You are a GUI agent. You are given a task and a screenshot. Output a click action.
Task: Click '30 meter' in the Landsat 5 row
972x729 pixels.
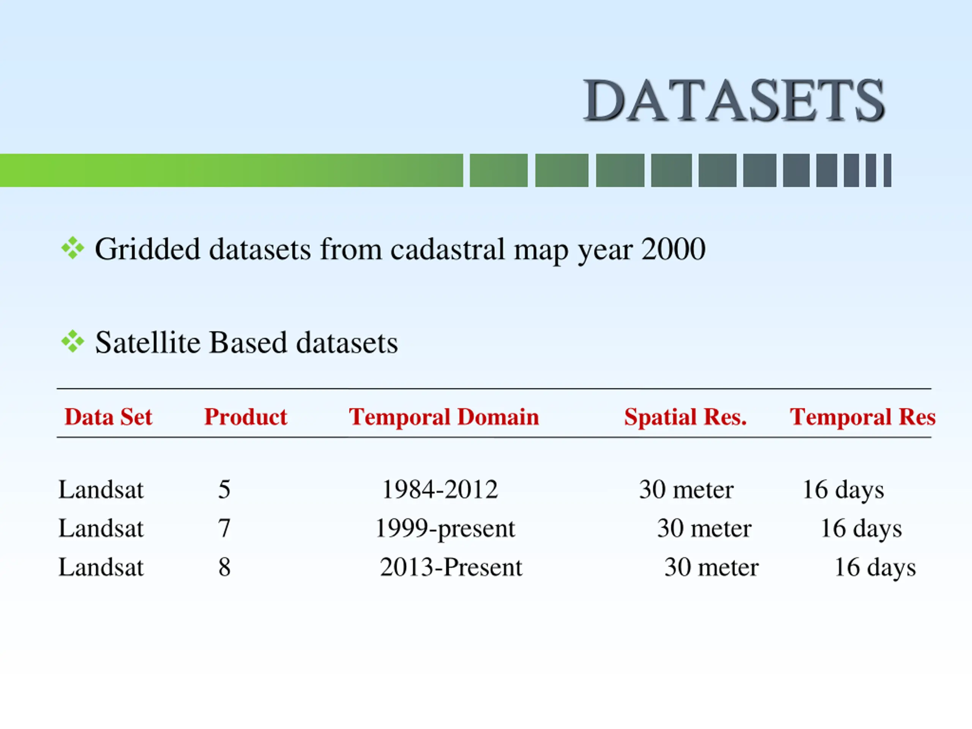coord(686,489)
